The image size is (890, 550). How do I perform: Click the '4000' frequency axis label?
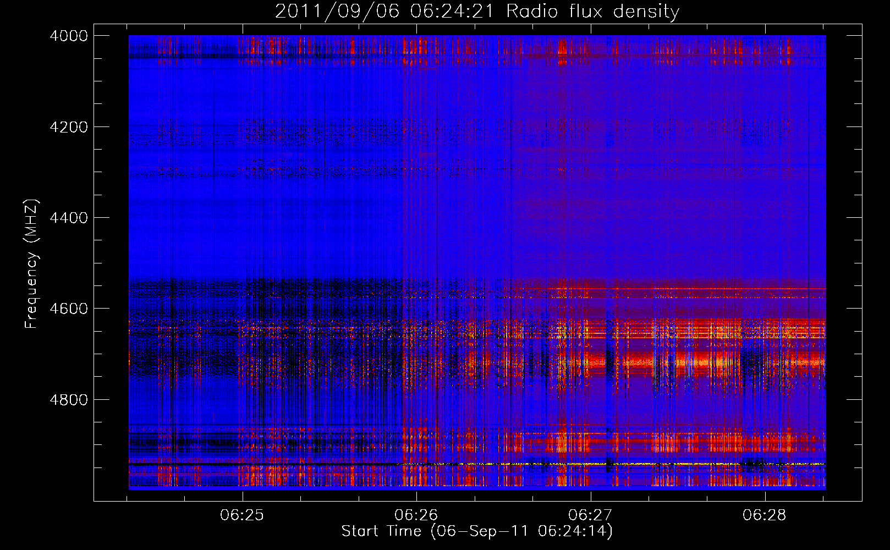pos(69,36)
